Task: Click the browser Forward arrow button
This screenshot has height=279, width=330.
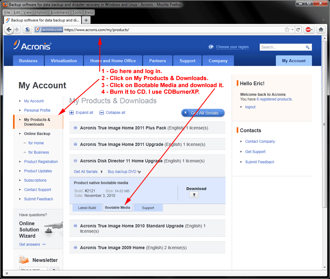Action: pos(17,30)
